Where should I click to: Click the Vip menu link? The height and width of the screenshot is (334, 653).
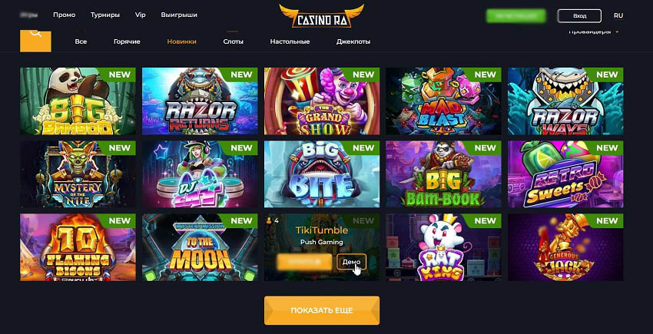141,15
